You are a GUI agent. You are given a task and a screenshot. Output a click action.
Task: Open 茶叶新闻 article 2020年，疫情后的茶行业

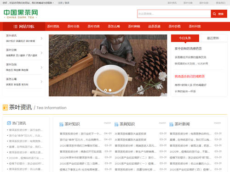click(x=190, y=151)
